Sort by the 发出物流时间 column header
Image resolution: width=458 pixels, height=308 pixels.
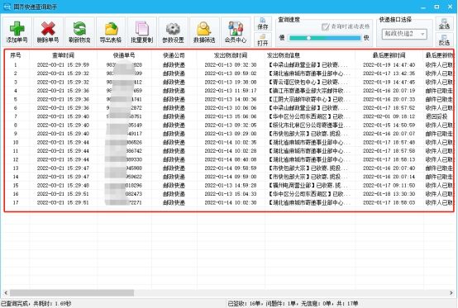tap(231, 55)
